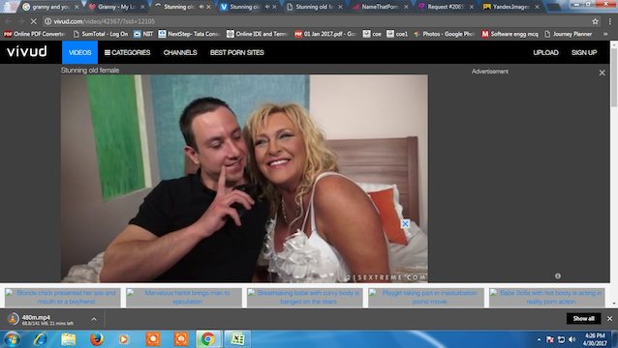Close the 'granny and yo' tab
This screenshot has width=618, height=348.
tap(77, 7)
